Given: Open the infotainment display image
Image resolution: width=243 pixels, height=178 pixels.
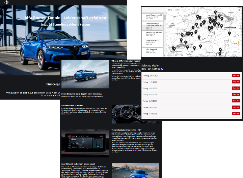Looking at the screenshot, I should [85, 143].
